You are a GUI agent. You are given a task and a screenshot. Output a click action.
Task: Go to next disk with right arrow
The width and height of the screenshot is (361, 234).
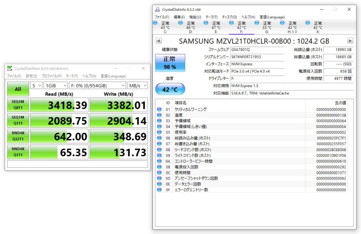pos(350,41)
